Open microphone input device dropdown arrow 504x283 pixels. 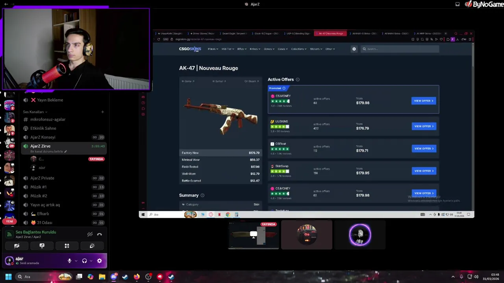76,261
